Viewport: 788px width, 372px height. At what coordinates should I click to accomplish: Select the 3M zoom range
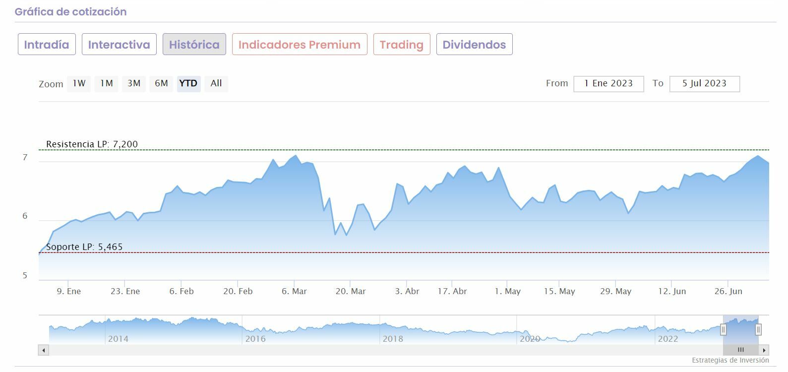tap(134, 83)
